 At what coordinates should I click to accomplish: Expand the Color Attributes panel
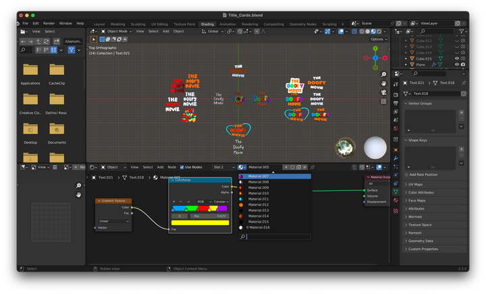(x=435, y=192)
